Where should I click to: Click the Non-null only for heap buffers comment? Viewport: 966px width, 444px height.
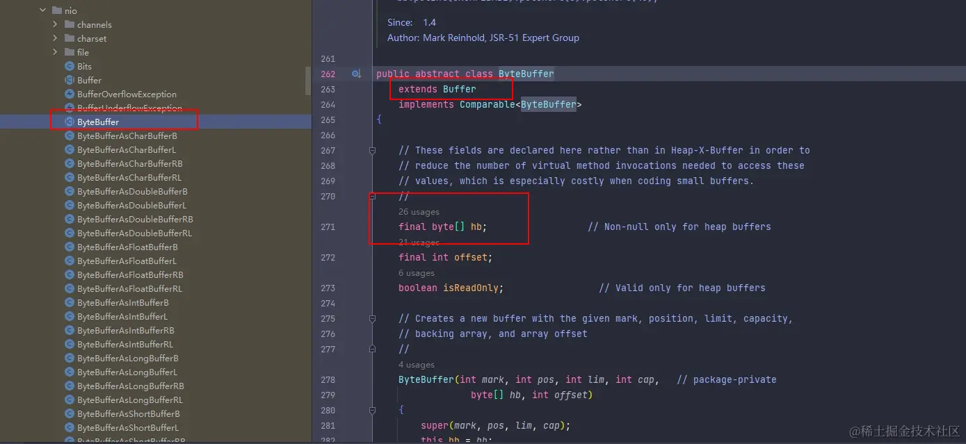pos(679,227)
